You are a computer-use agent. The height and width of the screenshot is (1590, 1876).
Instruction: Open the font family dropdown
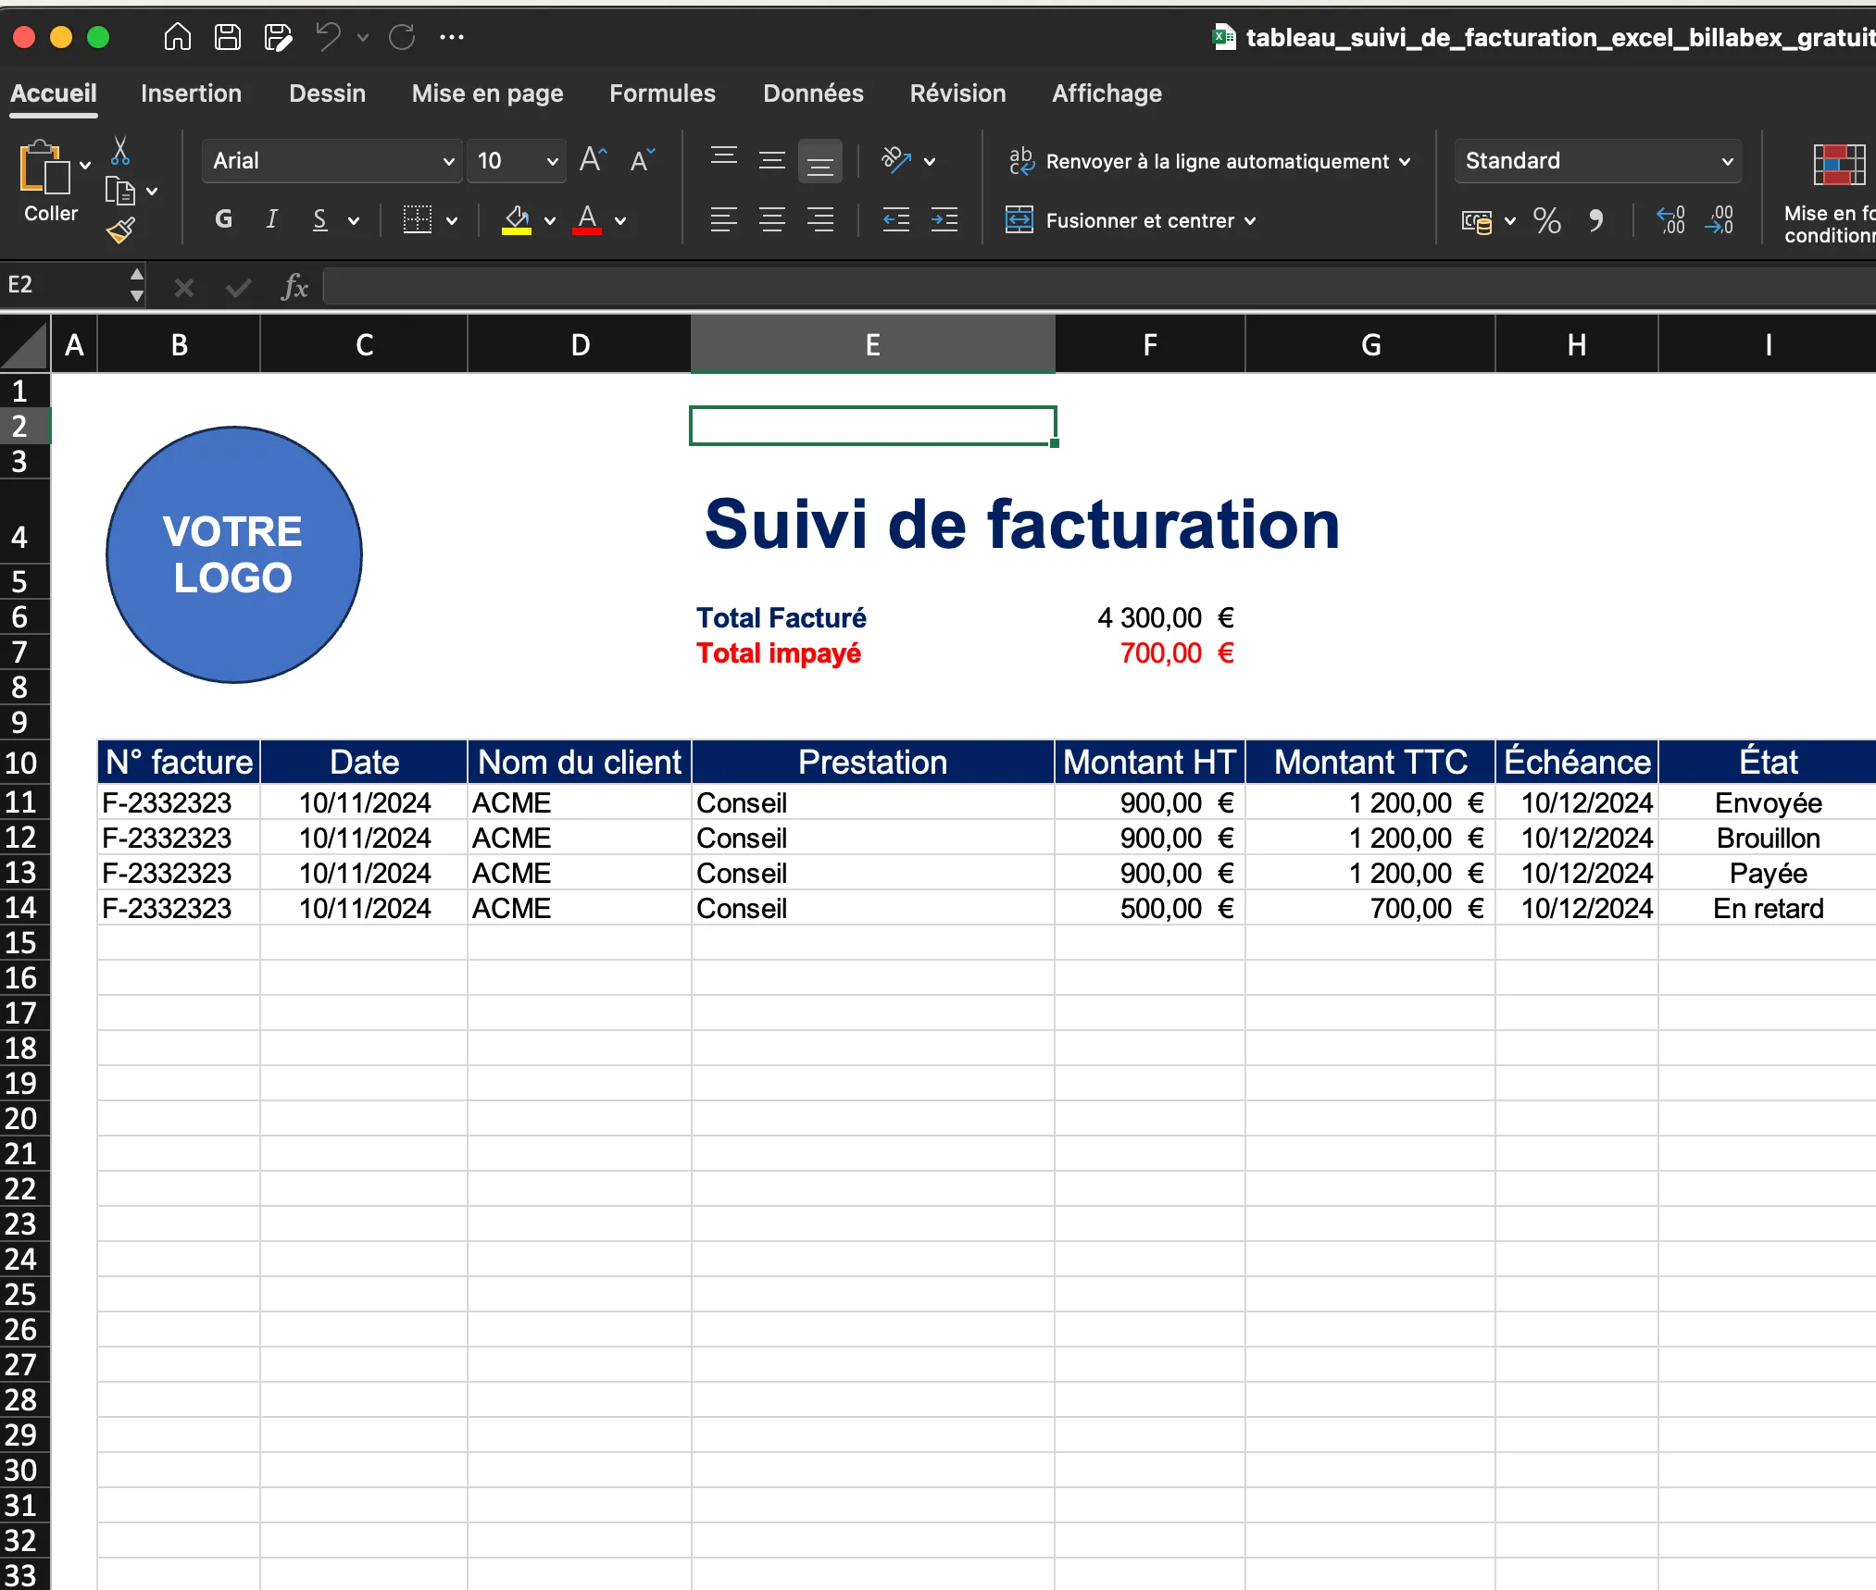click(448, 160)
